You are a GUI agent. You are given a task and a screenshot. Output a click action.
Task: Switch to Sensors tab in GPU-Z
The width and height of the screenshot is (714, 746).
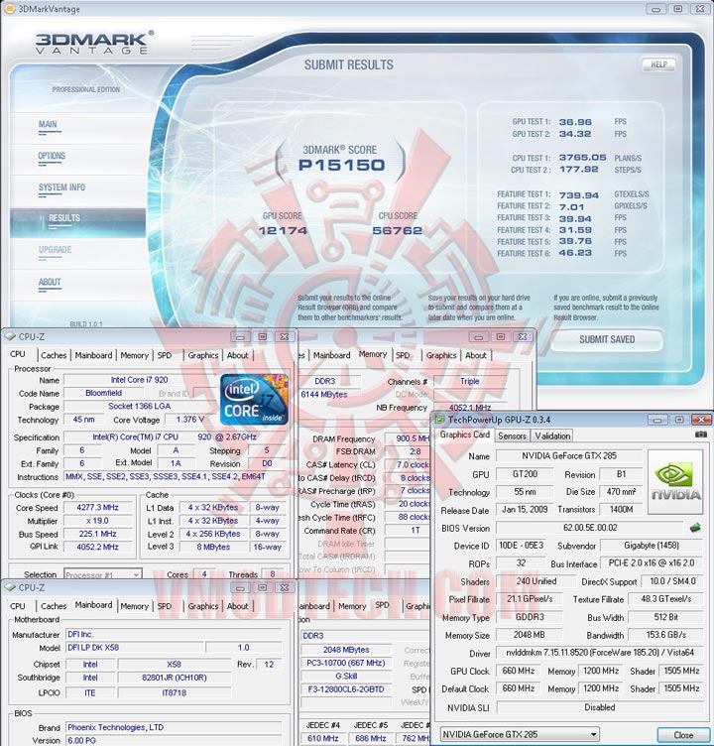(x=512, y=435)
